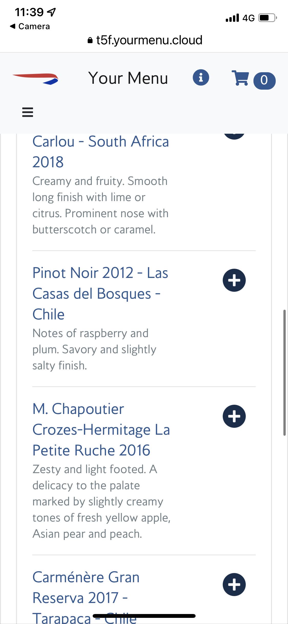The image size is (288, 624).
Task: Tap the Pinot Noir raspberry description text
Action: (x=94, y=349)
